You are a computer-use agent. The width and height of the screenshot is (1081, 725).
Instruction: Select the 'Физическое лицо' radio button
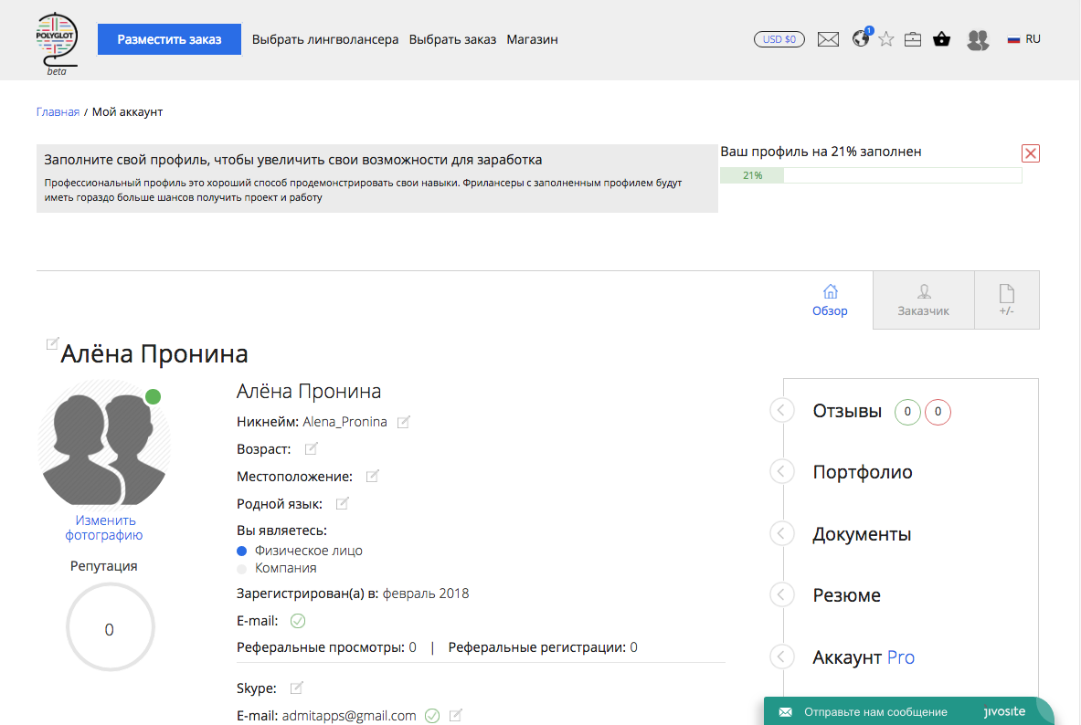coord(240,551)
